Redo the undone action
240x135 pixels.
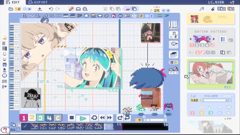(x=57, y=9)
